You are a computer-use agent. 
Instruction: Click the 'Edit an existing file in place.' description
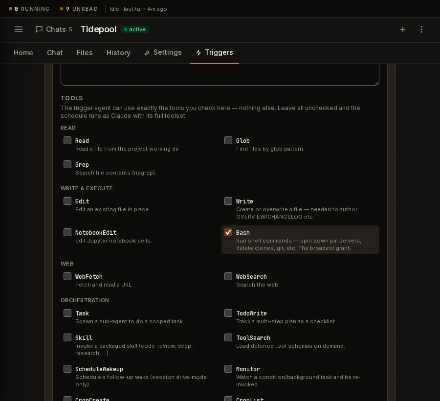[112, 210]
